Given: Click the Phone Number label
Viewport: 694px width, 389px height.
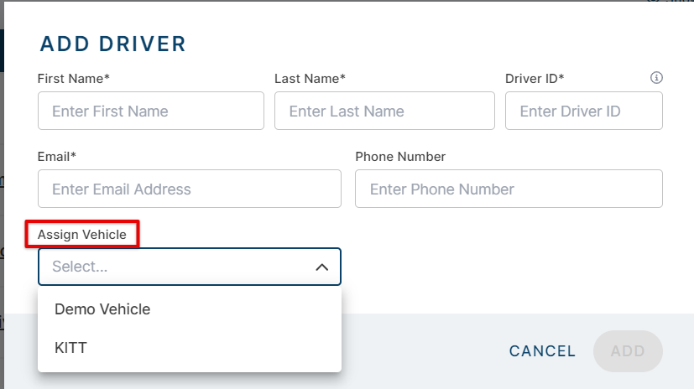Looking at the screenshot, I should (400, 157).
